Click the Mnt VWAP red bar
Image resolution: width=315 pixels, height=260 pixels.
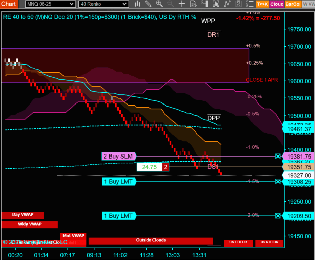(73, 237)
